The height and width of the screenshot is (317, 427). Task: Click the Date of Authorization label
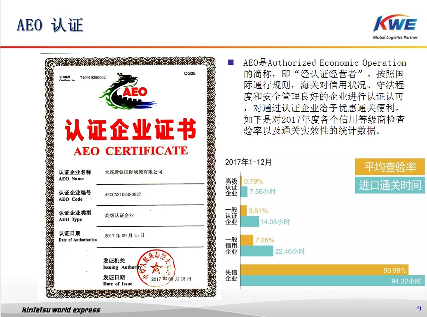[x=77, y=240]
